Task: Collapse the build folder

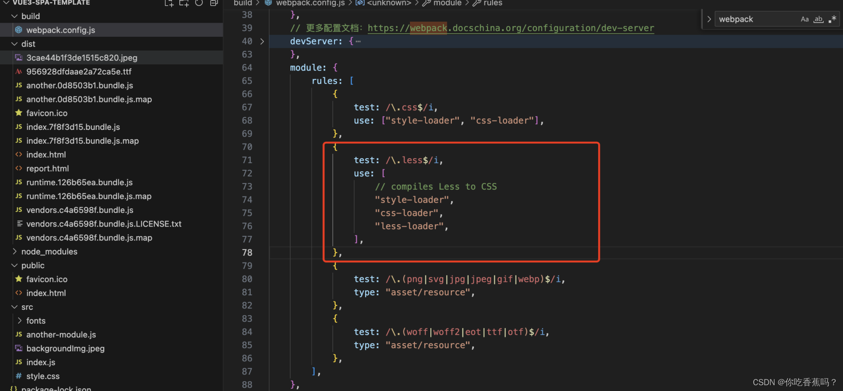Action: click(x=14, y=16)
